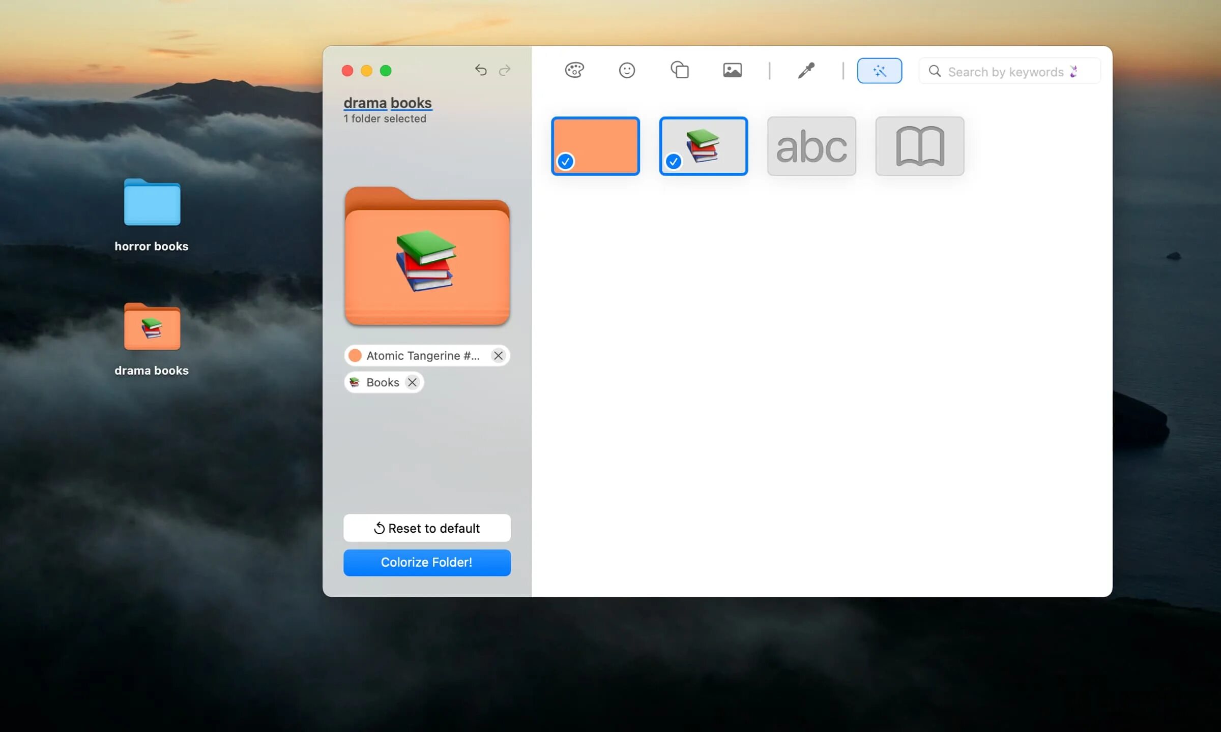The width and height of the screenshot is (1221, 732).
Task: Click the Colorize Folder! button
Action: pyautogui.click(x=427, y=562)
